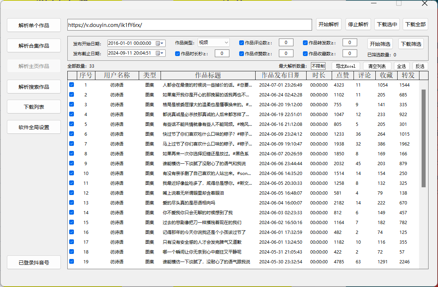
Task: Click the douyin URL input field
Action: coord(189,25)
